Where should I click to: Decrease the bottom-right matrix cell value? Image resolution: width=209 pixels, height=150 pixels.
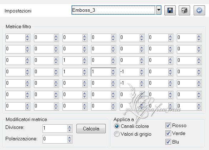(199, 108)
